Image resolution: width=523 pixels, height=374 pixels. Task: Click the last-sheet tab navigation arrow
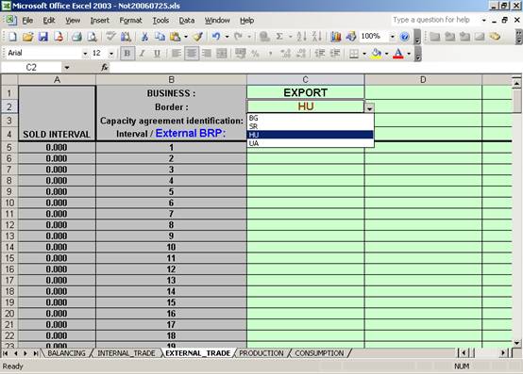click(x=35, y=353)
